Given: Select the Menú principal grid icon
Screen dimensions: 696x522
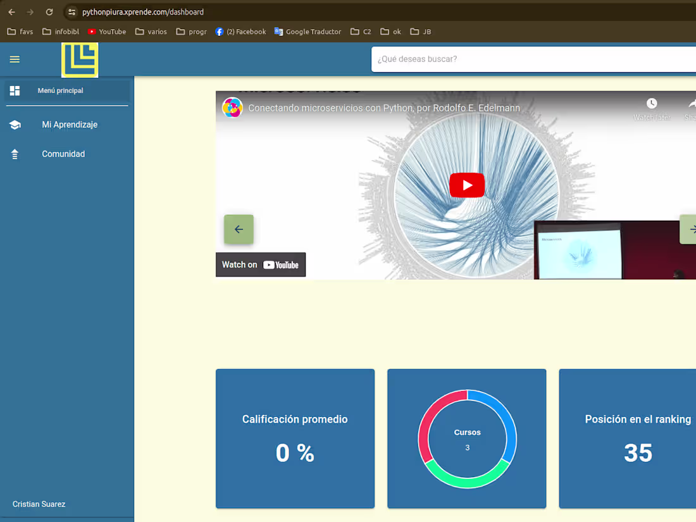Looking at the screenshot, I should tap(15, 90).
